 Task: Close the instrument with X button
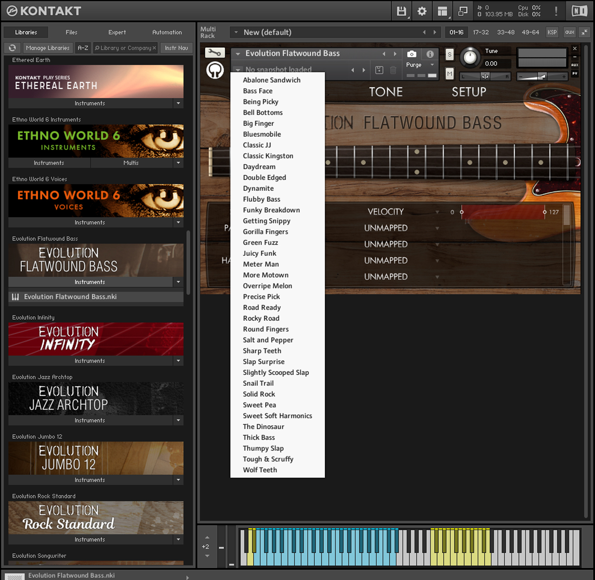click(x=575, y=49)
